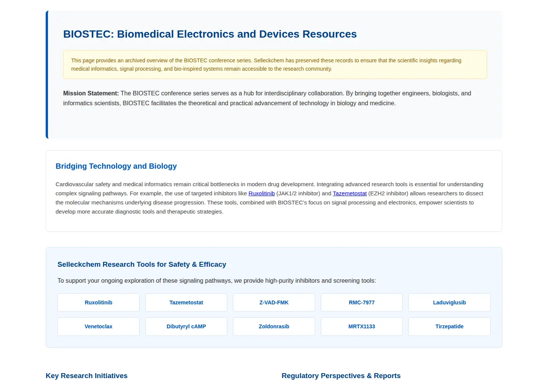
Task: Open the inline Ruxolitinib link in the paragraph
Action: click(x=261, y=193)
